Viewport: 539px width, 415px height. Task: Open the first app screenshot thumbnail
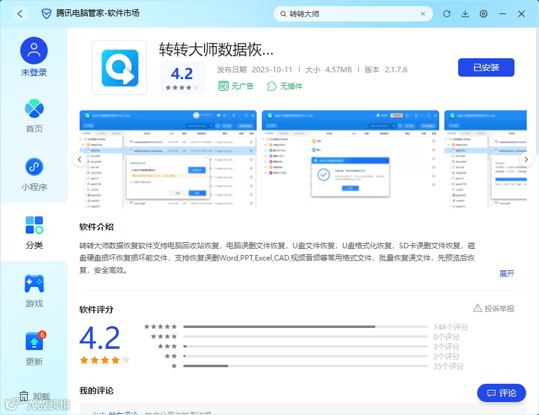coord(168,159)
